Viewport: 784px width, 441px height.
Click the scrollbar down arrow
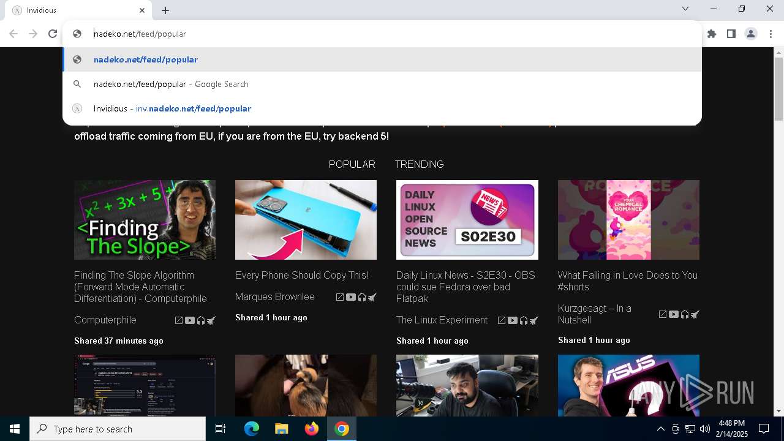(778, 411)
